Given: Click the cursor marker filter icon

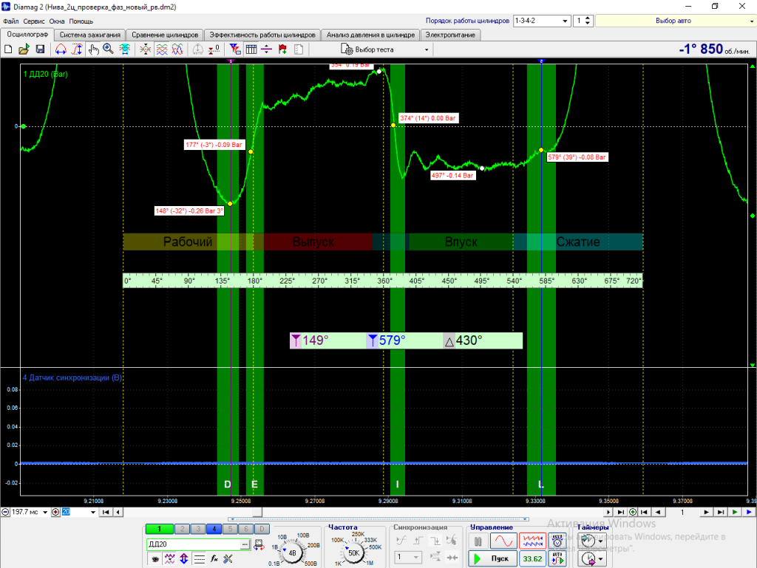Looking at the screenshot, I should (234, 49).
